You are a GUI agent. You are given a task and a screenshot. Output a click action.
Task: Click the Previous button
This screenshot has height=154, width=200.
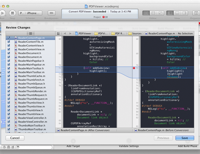point(163,138)
